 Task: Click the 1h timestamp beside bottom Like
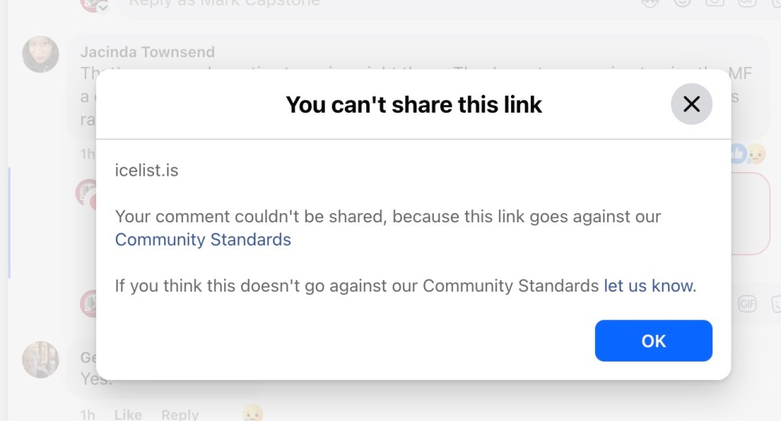pyautogui.click(x=87, y=414)
